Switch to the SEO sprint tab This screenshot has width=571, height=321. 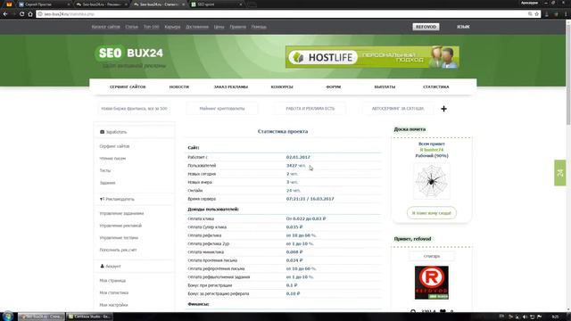[217, 4]
